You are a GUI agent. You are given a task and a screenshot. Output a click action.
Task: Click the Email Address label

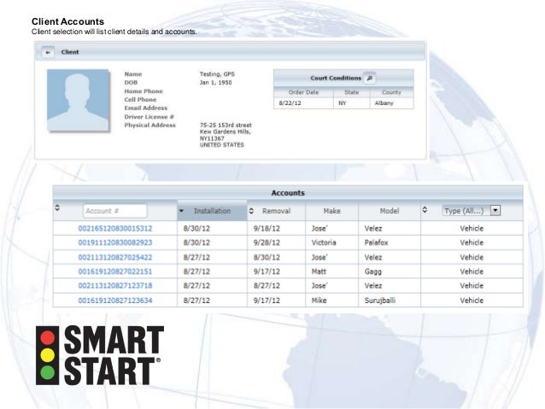point(146,108)
